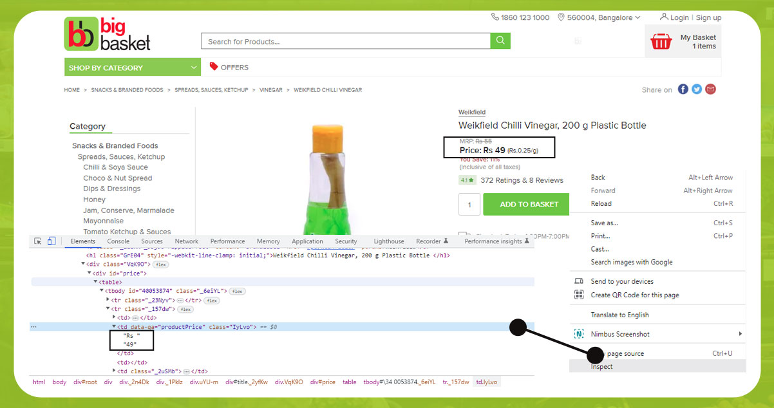Share product via Twitter icon
This screenshot has width=774, height=408.
(x=697, y=89)
